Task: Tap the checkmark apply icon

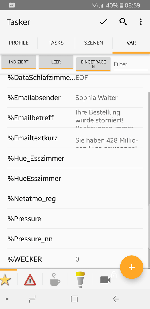Action: (x=103, y=22)
